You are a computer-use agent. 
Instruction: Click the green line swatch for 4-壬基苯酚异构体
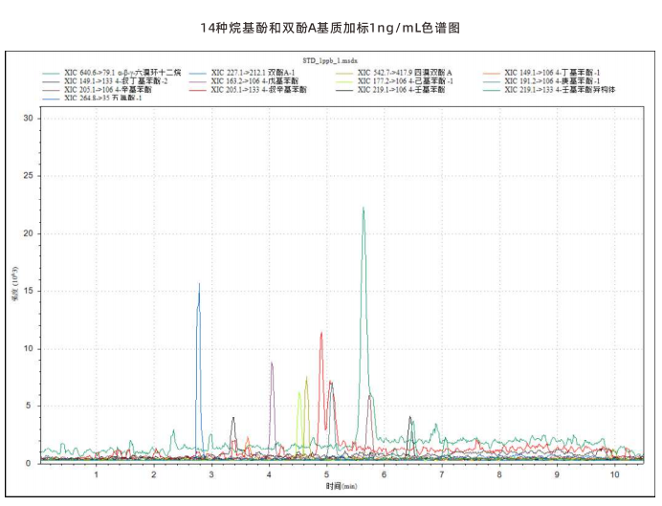[x=492, y=90]
